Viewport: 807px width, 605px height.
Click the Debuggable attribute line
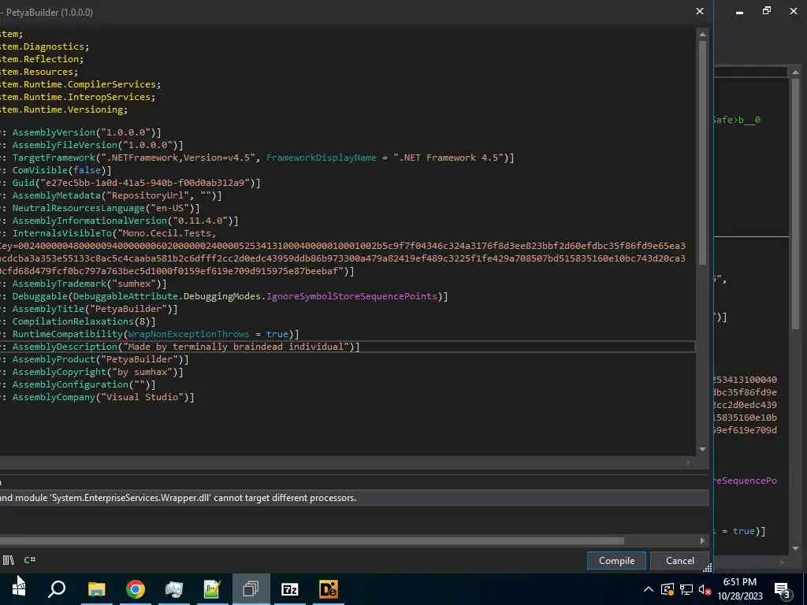coord(224,296)
